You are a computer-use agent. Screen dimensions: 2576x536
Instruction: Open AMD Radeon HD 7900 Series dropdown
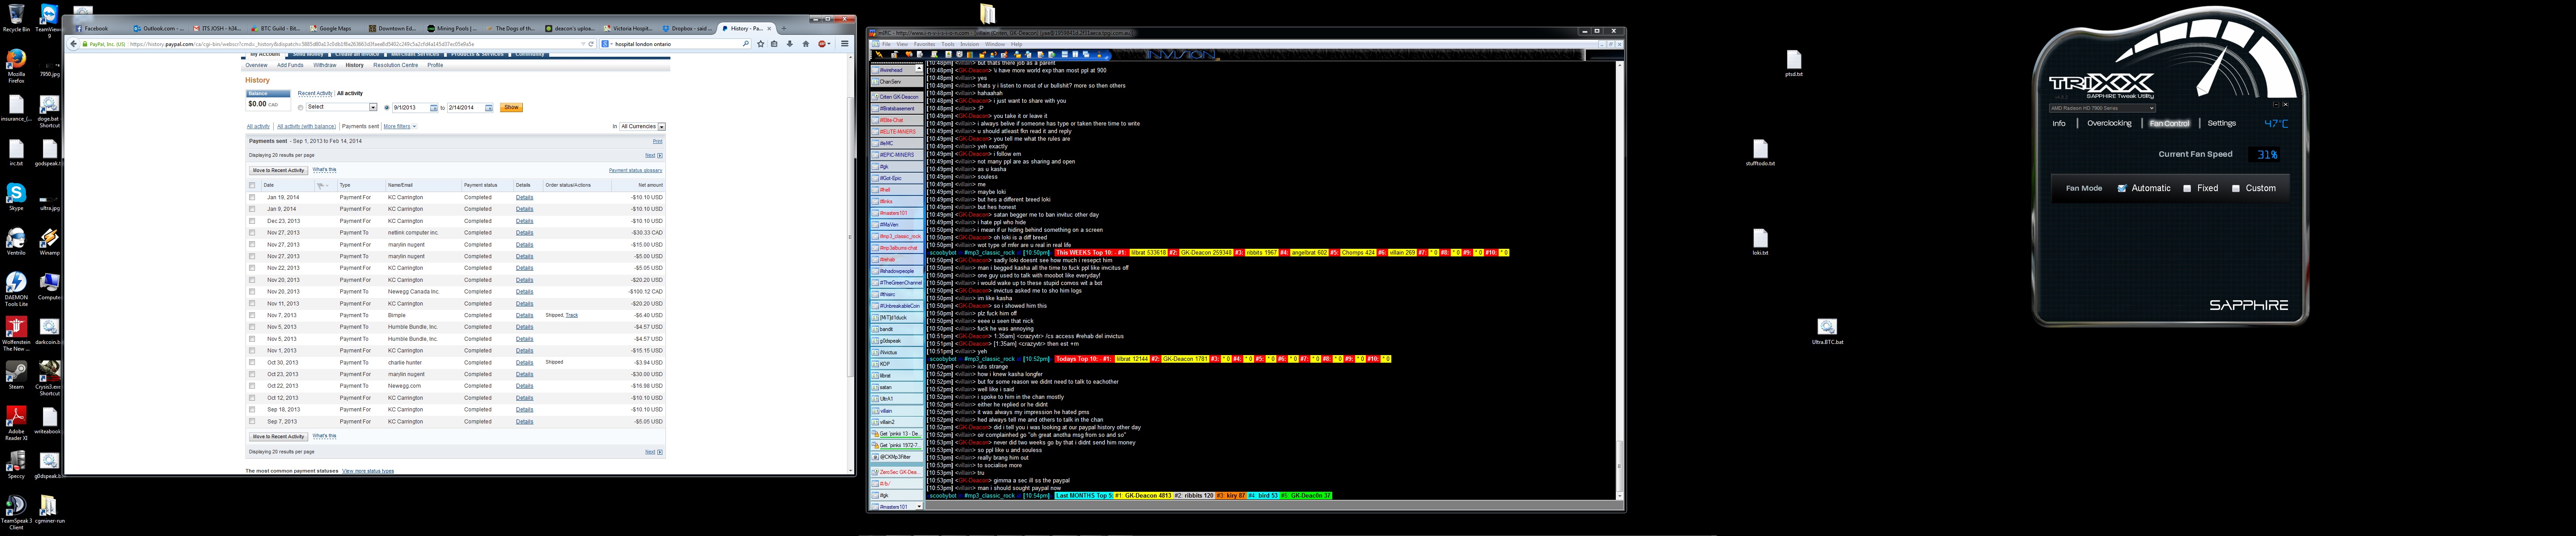(2101, 108)
